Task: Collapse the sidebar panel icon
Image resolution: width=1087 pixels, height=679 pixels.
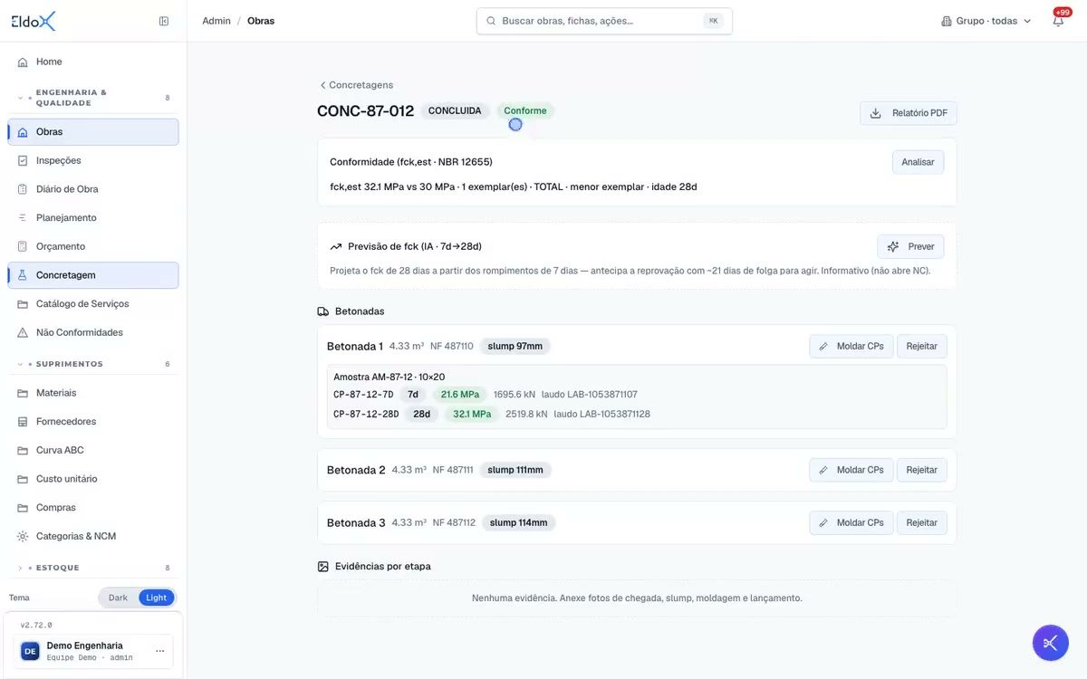Action: pyautogui.click(x=164, y=21)
